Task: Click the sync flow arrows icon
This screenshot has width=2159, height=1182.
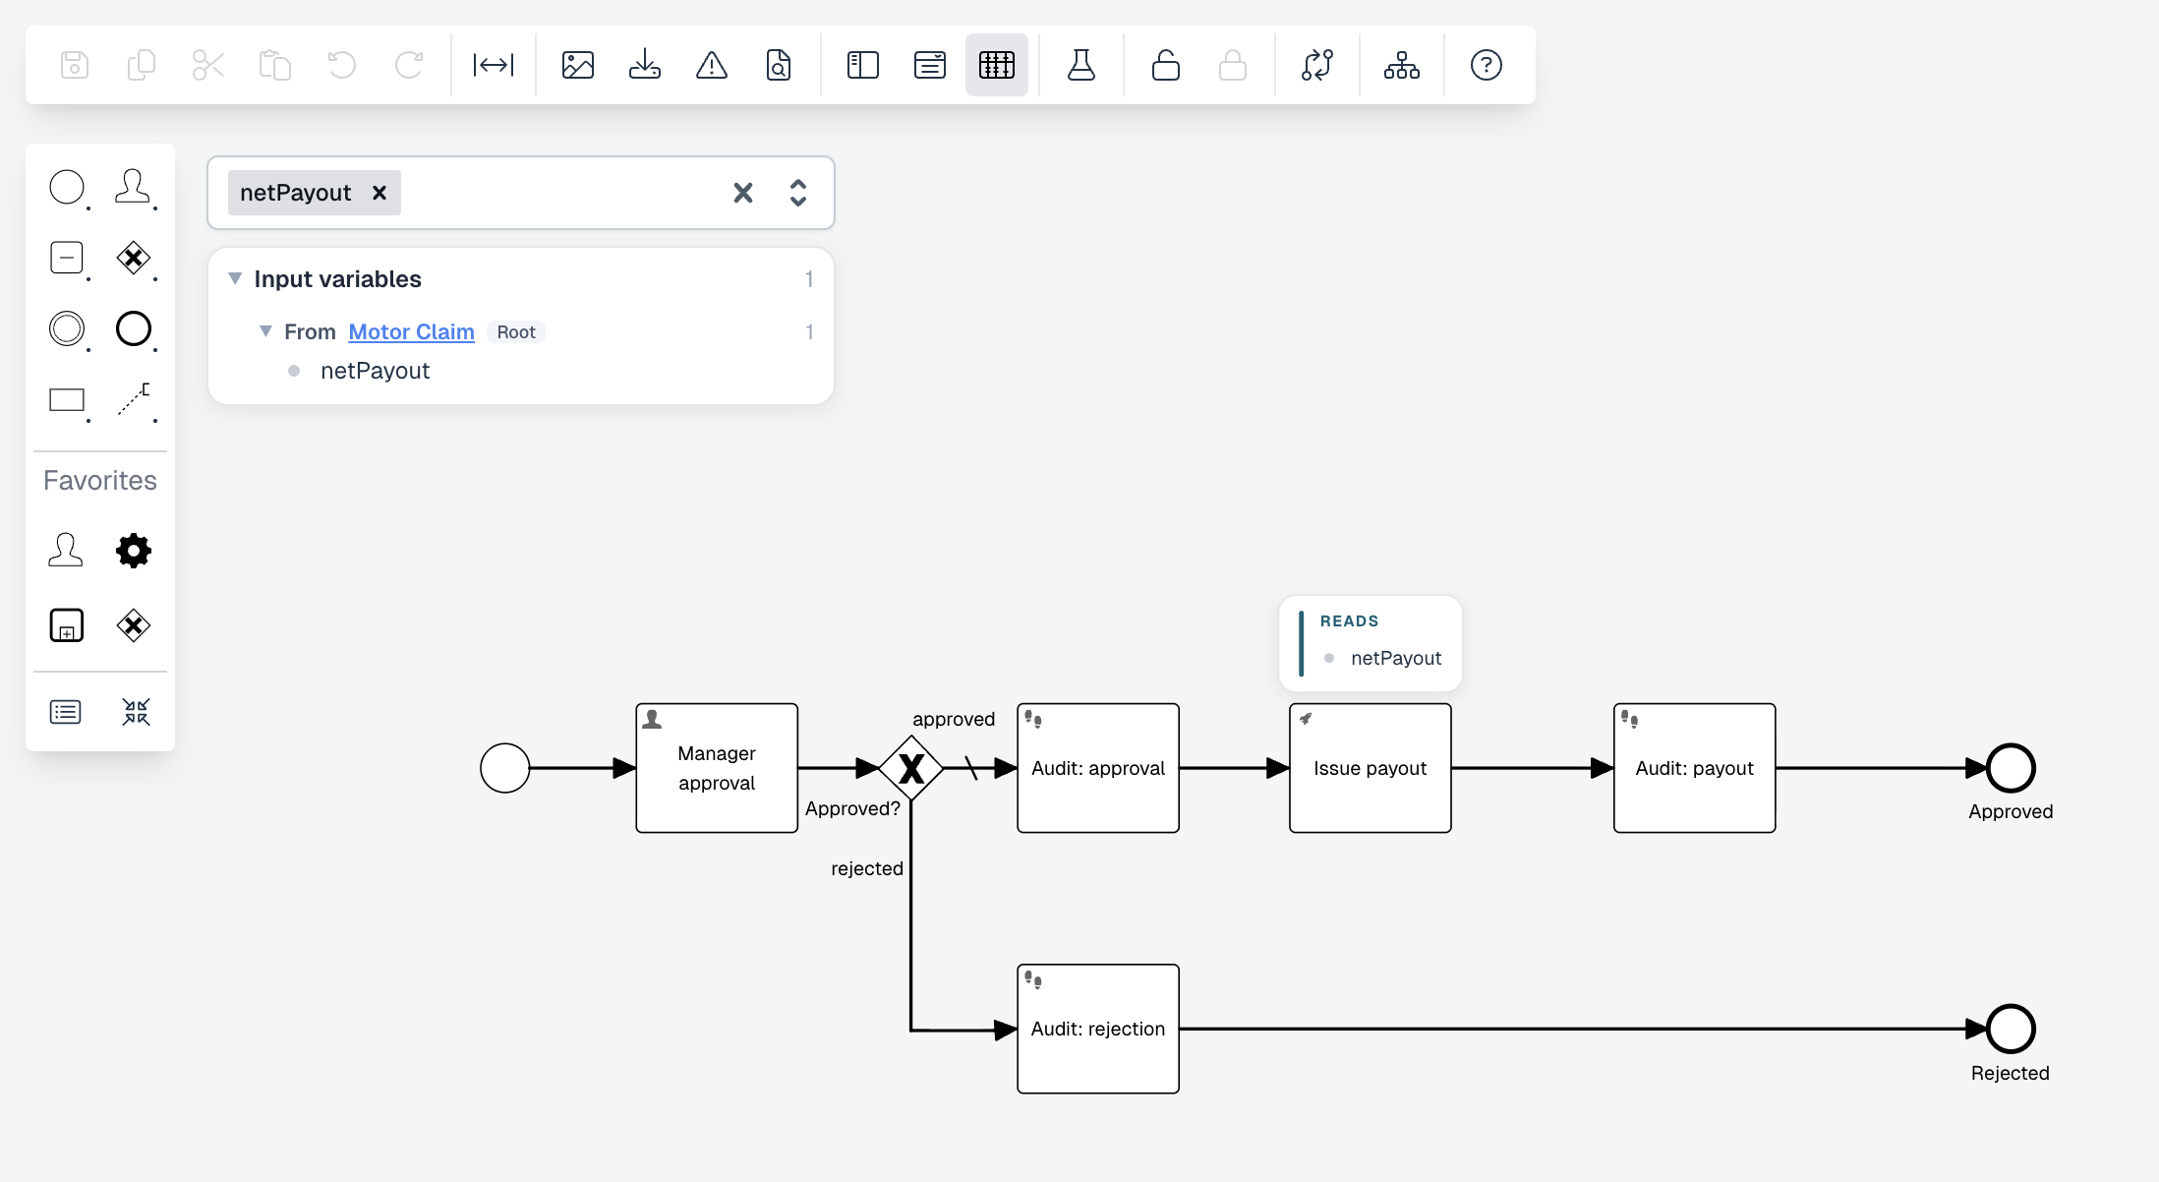Action: [x=1317, y=65]
